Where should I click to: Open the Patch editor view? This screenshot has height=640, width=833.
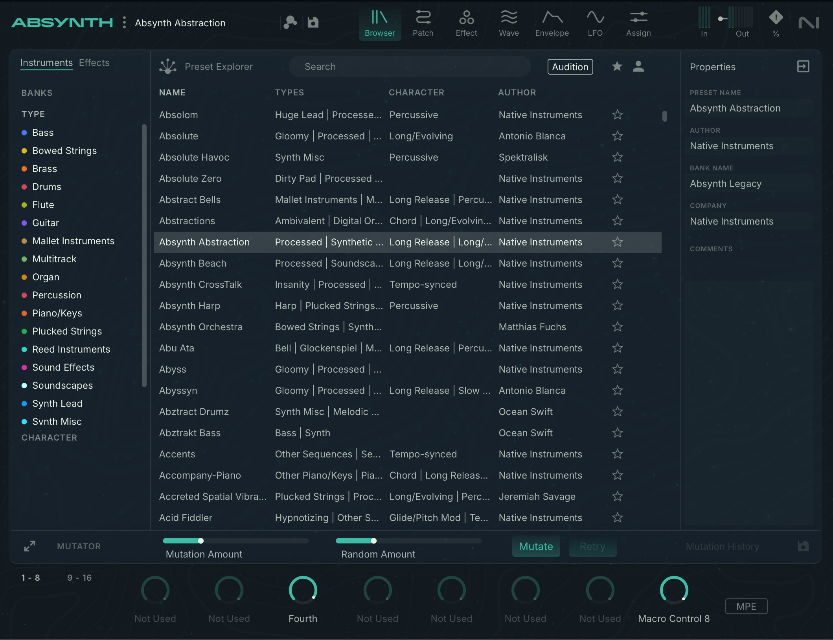(423, 23)
